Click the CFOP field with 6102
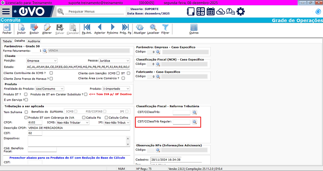Image resolution: width=323 pixels, height=171 pixels. (x=35, y=122)
